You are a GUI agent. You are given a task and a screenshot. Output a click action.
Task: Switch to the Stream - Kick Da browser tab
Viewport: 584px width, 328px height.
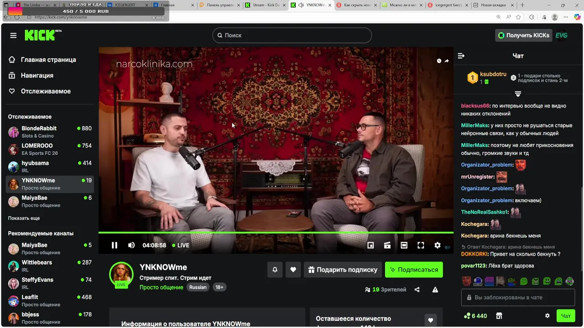pos(265,5)
